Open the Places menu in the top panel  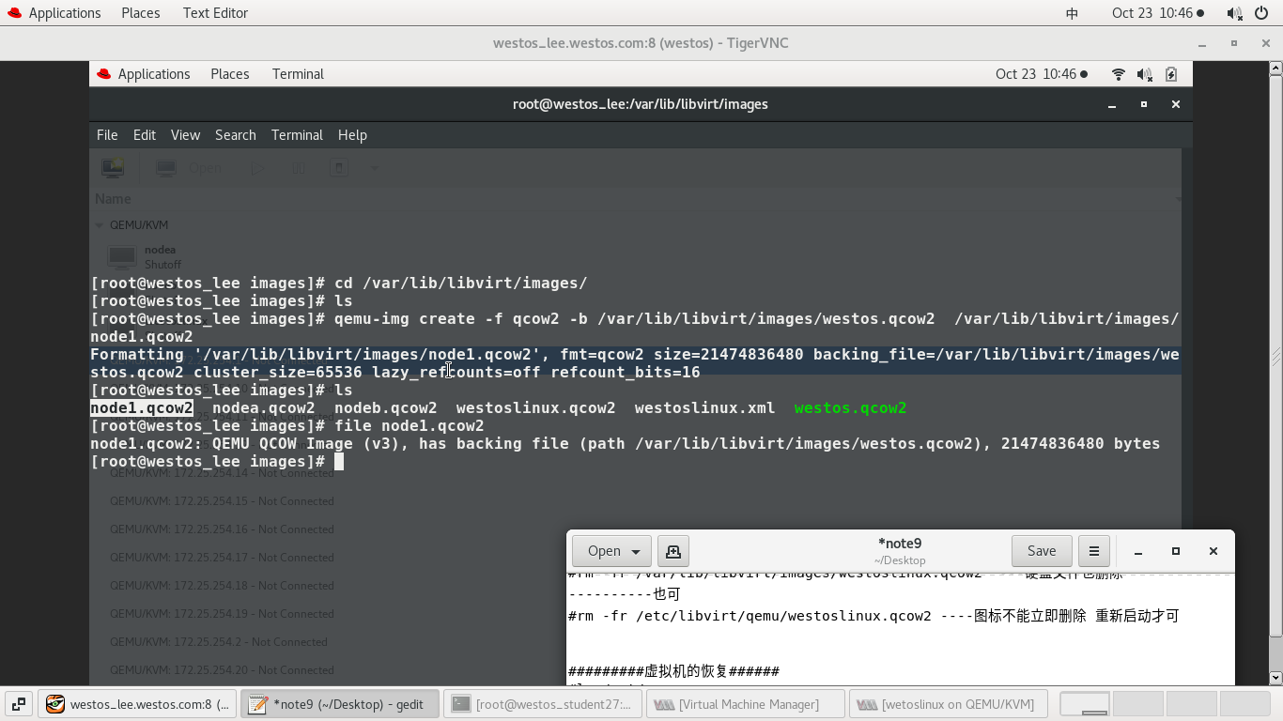141,13
